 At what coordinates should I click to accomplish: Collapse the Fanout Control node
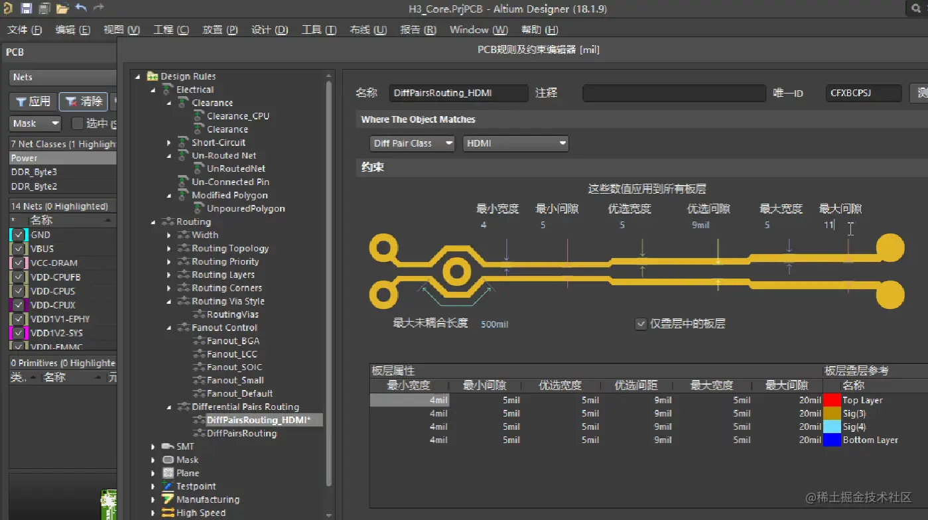[x=169, y=328]
